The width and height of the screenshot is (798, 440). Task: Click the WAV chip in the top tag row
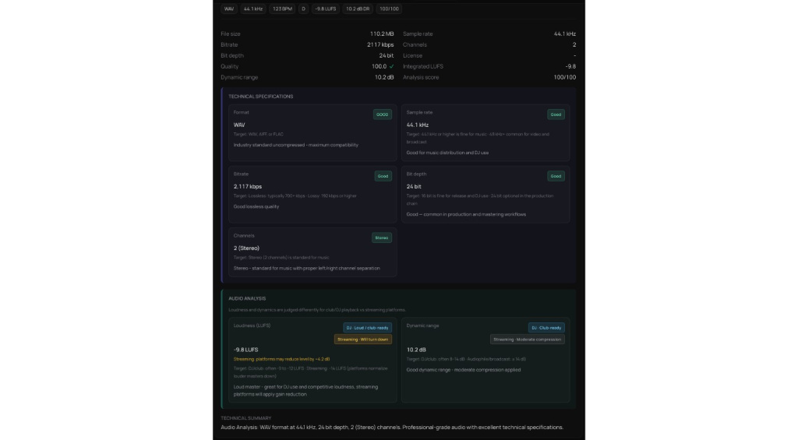[229, 9]
